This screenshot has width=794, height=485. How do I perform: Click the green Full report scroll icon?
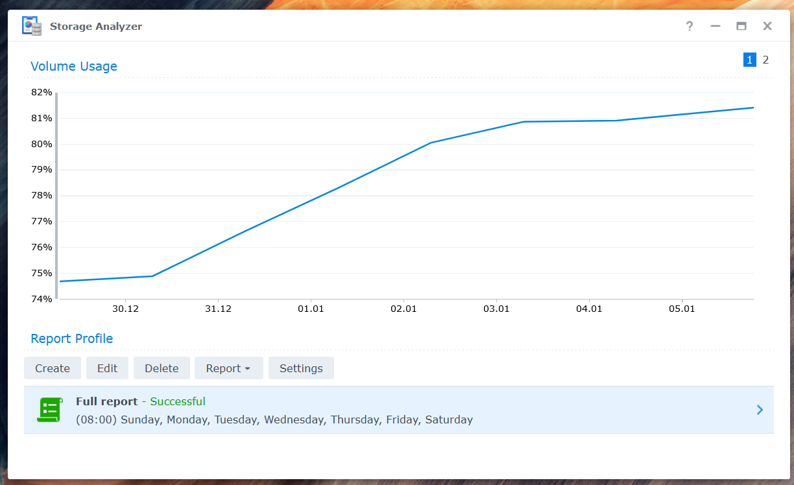[49, 410]
